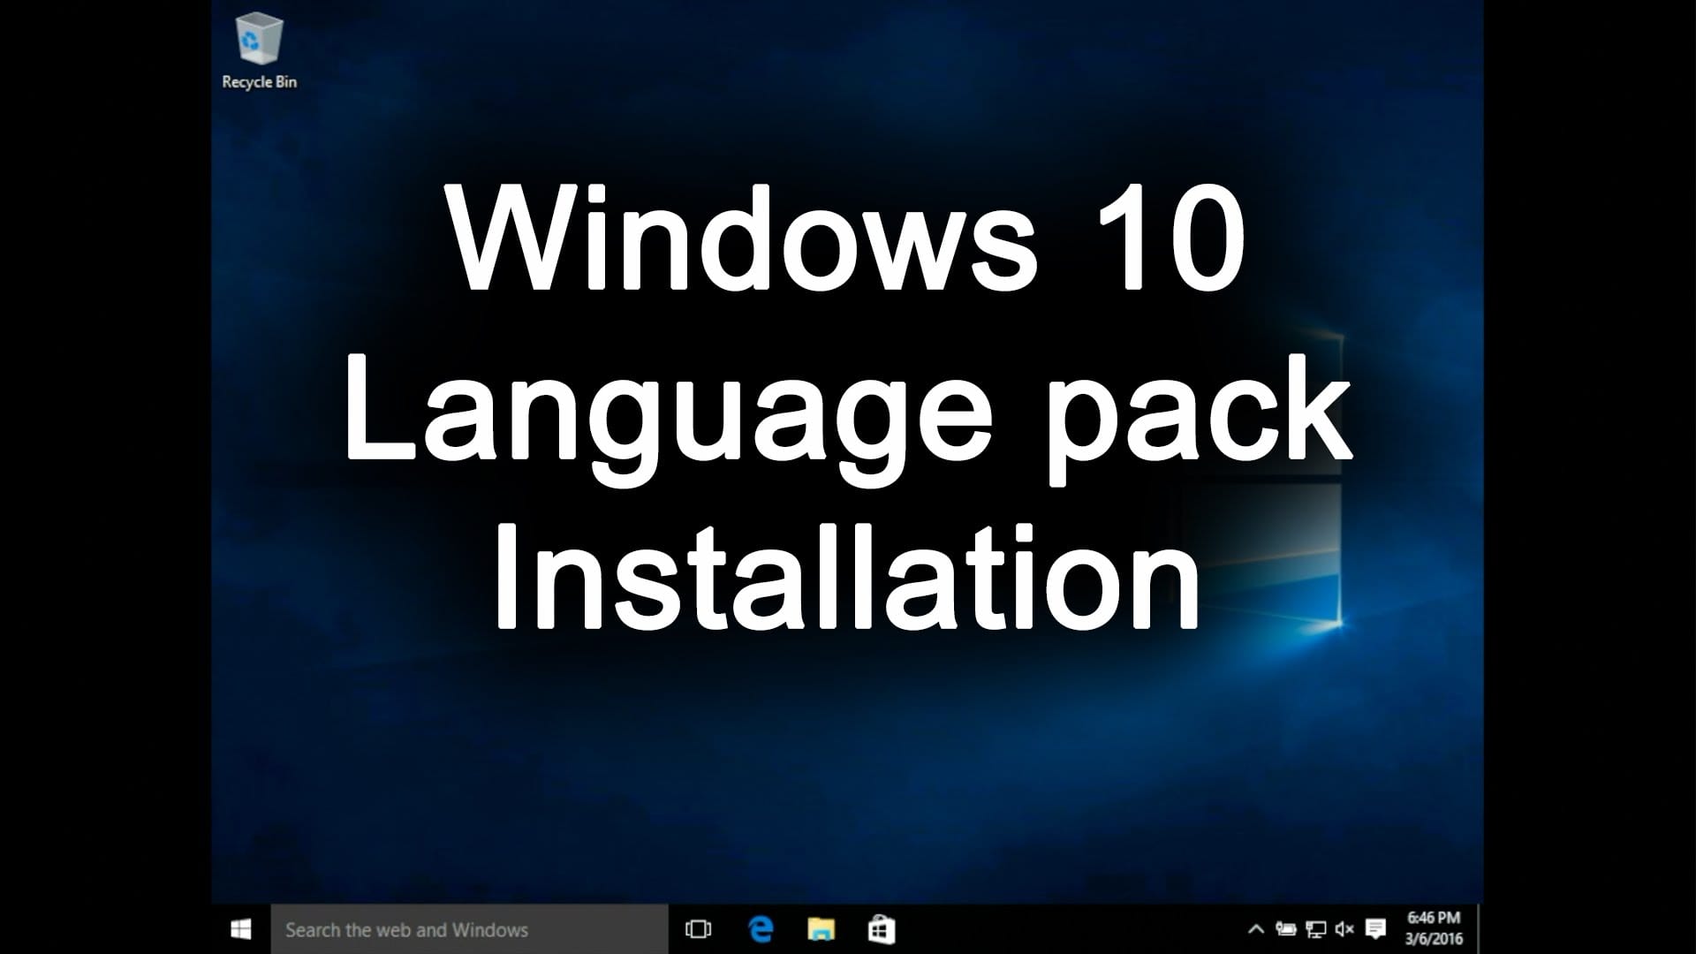Viewport: 1696px width, 954px height.
Task: Open the clock showing 6:46 PM
Action: tap(1434, 928)
